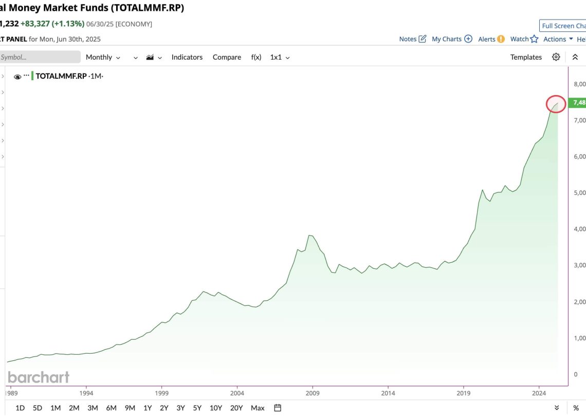This screenshot has width=586, height=419.
Task: Click the Notes pencil icon
Action: point(423,39)
